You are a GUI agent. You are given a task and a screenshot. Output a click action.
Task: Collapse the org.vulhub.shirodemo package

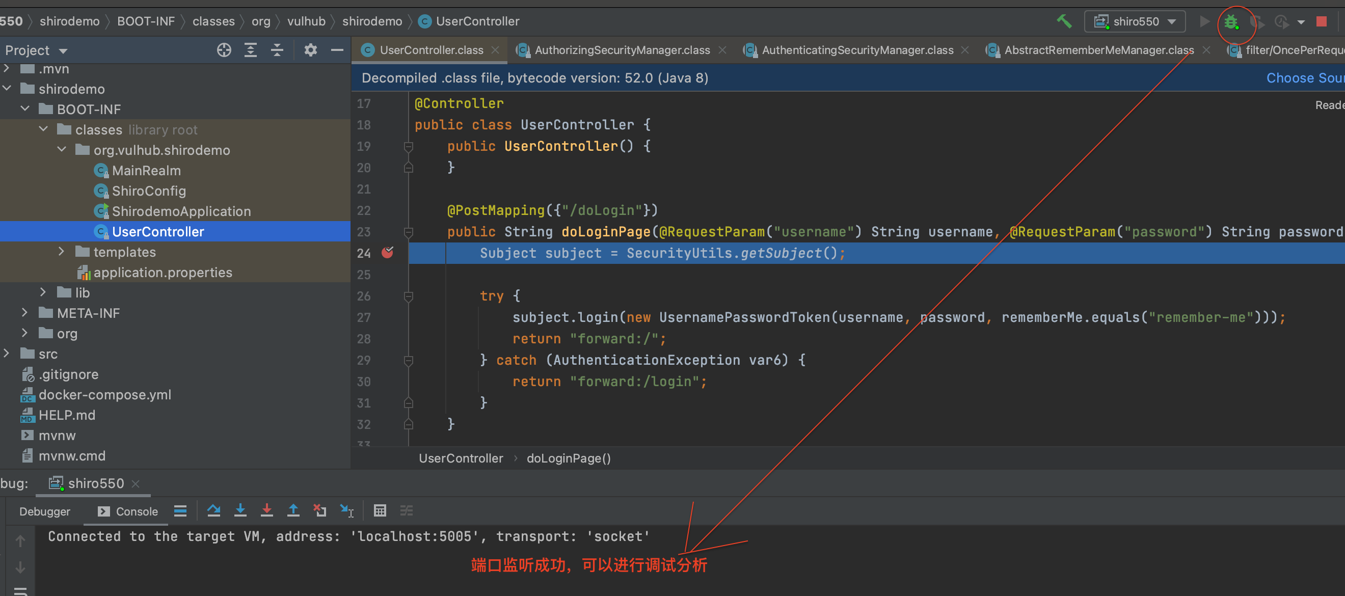click(62, 150)
